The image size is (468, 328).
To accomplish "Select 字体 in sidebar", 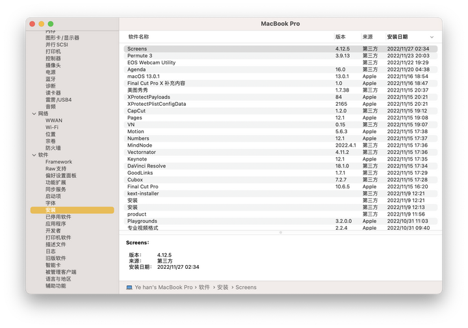I will [51, 203].
